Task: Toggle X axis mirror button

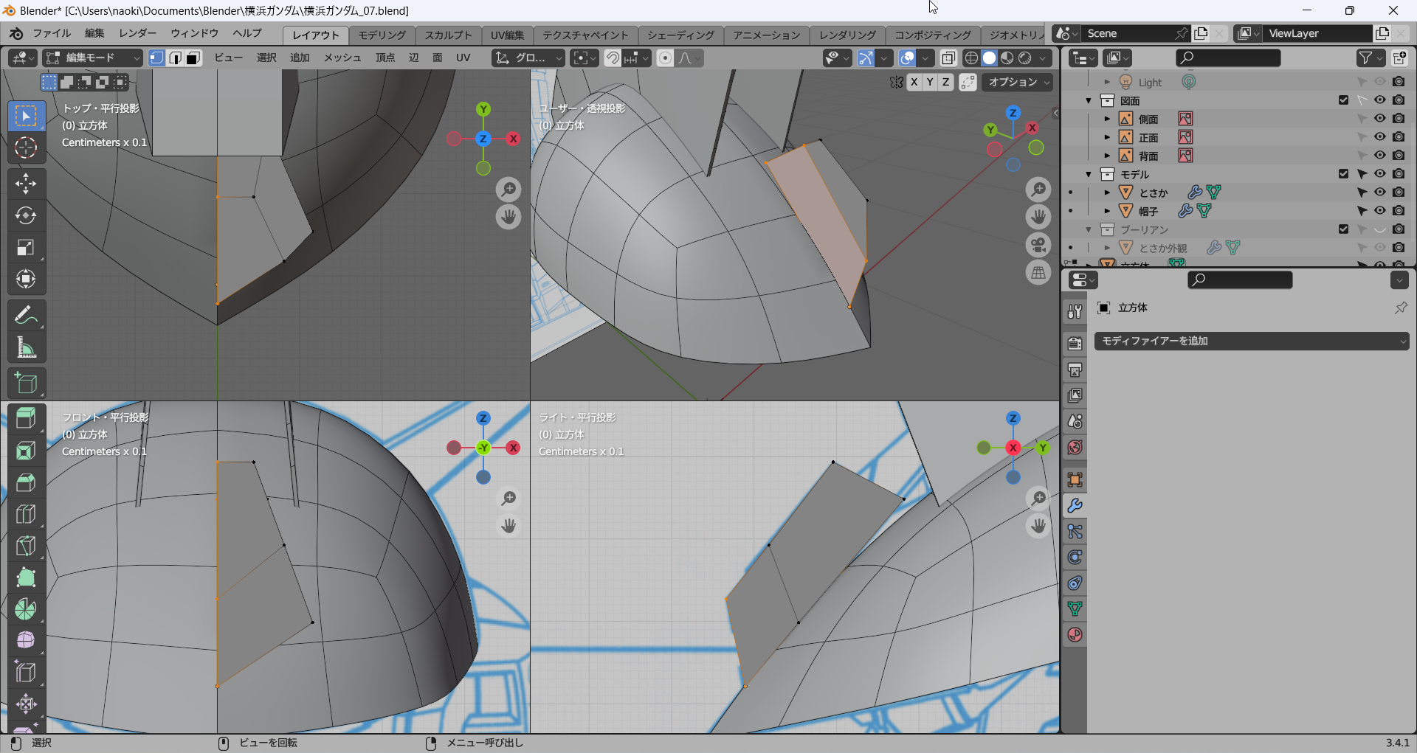Action: pyautogui.click(x=914, y=83)
